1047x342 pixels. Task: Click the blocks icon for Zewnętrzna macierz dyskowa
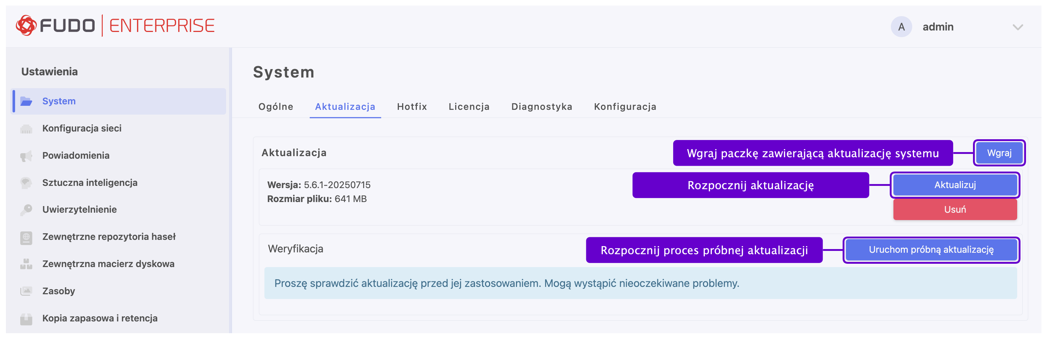pyautogui.click(x=27, y=264)
